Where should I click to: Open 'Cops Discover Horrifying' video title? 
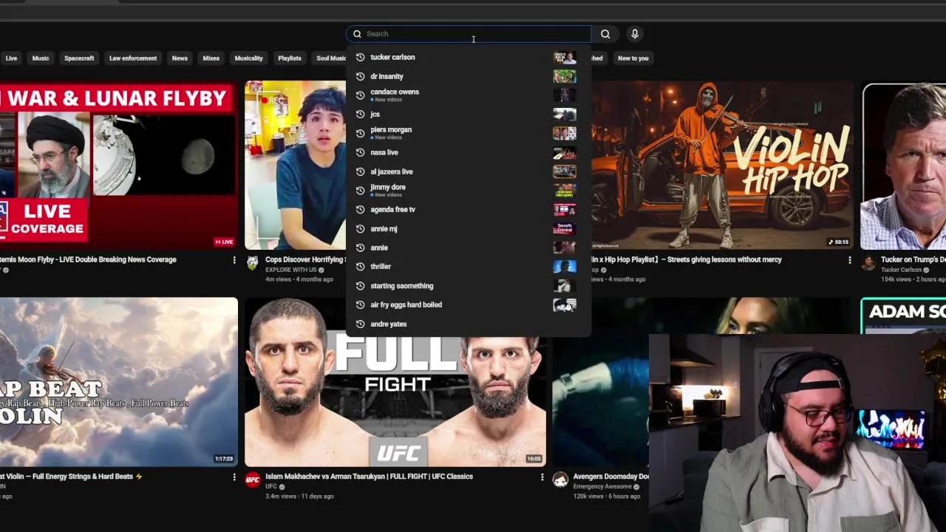(x=305, y=259)
